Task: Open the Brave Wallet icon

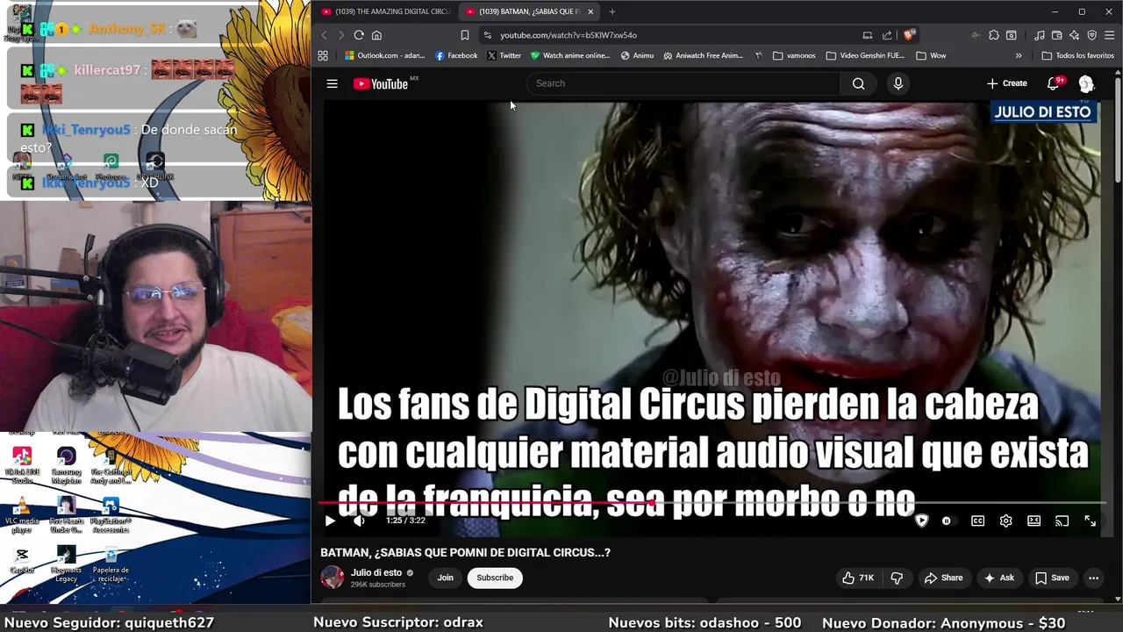Action: coord(1057,35)
